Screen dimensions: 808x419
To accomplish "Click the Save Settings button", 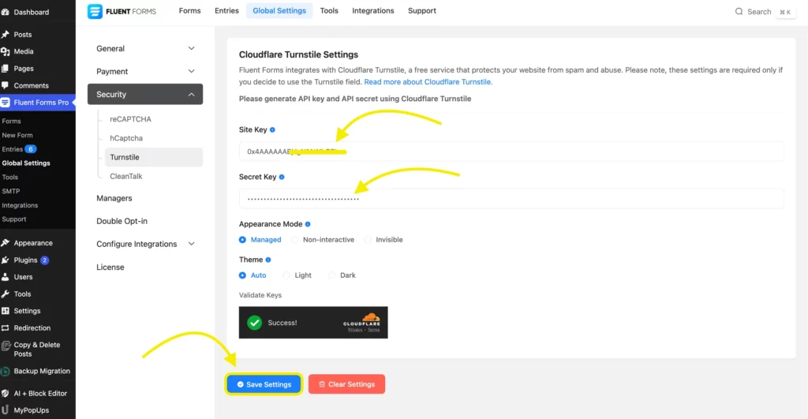I will [x=264, y=384].
